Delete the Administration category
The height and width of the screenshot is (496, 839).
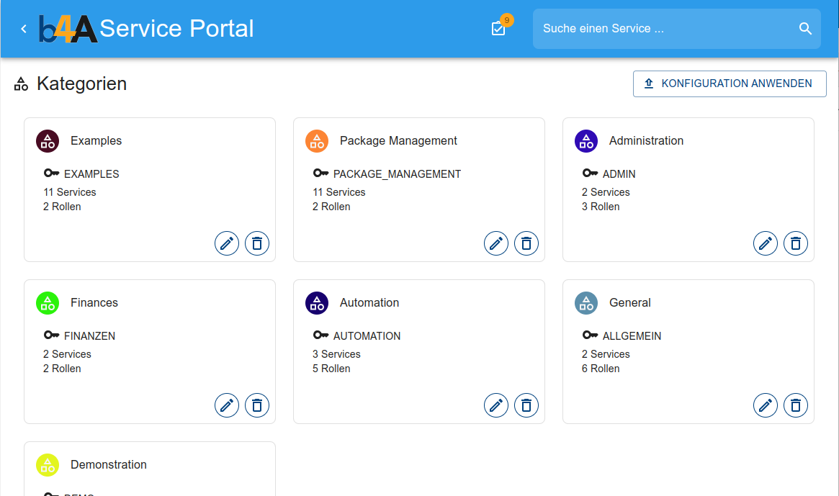click(x=796, y=243)
